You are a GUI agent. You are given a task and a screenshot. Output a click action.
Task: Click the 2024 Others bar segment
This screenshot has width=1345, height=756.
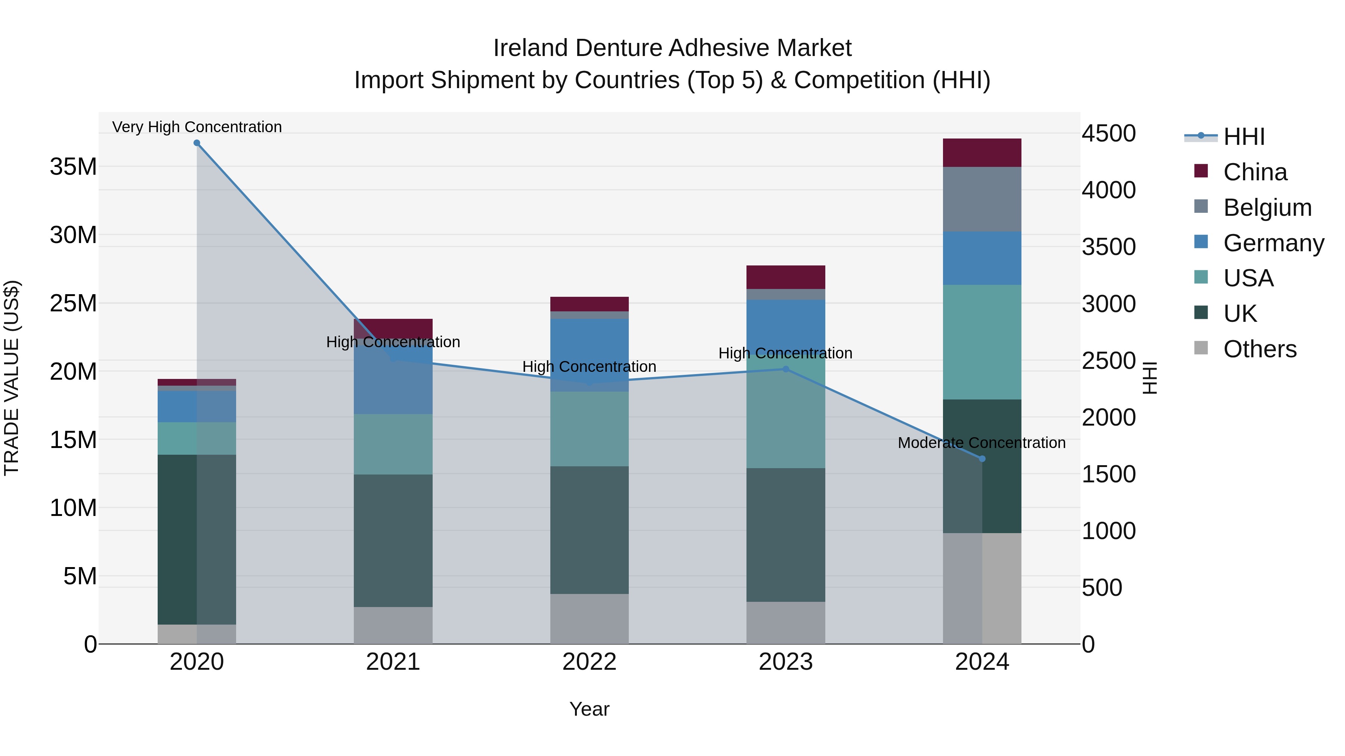(x=982, y=588)
